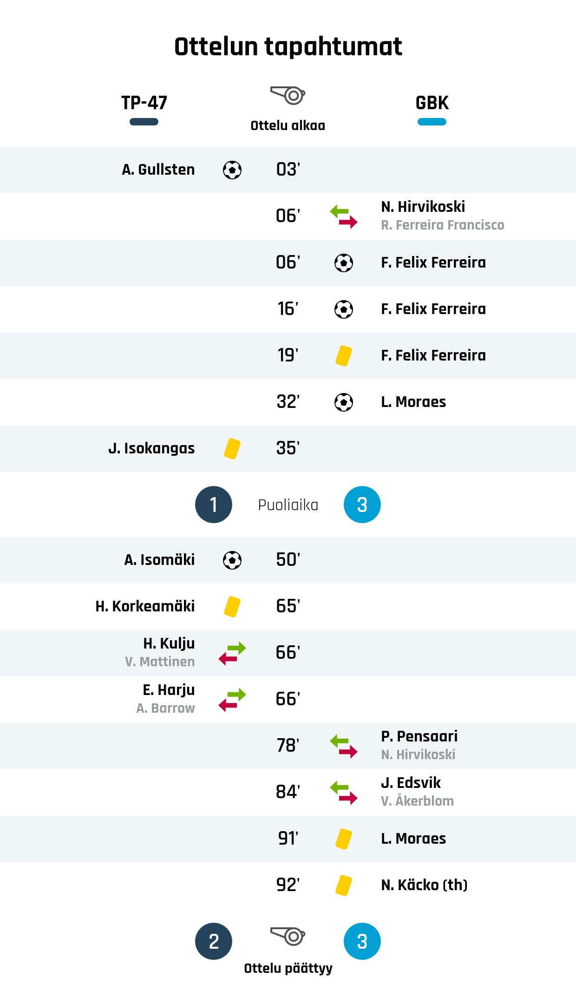
Task: Click the goal icon next to L. Moraes at 32'
Action: [x=344, y=402]
